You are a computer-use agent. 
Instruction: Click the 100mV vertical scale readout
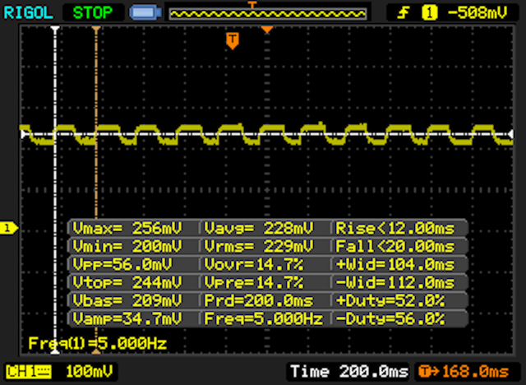(90, 372)
